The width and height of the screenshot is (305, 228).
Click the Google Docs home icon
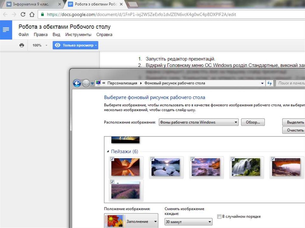pyautogui.click(x=6, y=30)
